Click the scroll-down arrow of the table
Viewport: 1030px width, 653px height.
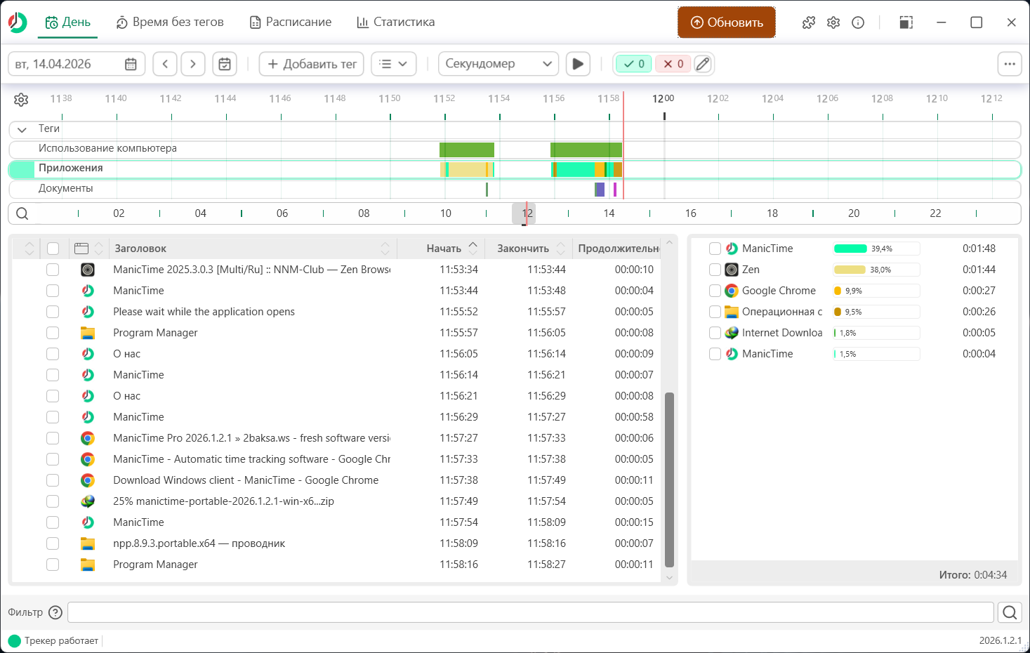[669, 577]
